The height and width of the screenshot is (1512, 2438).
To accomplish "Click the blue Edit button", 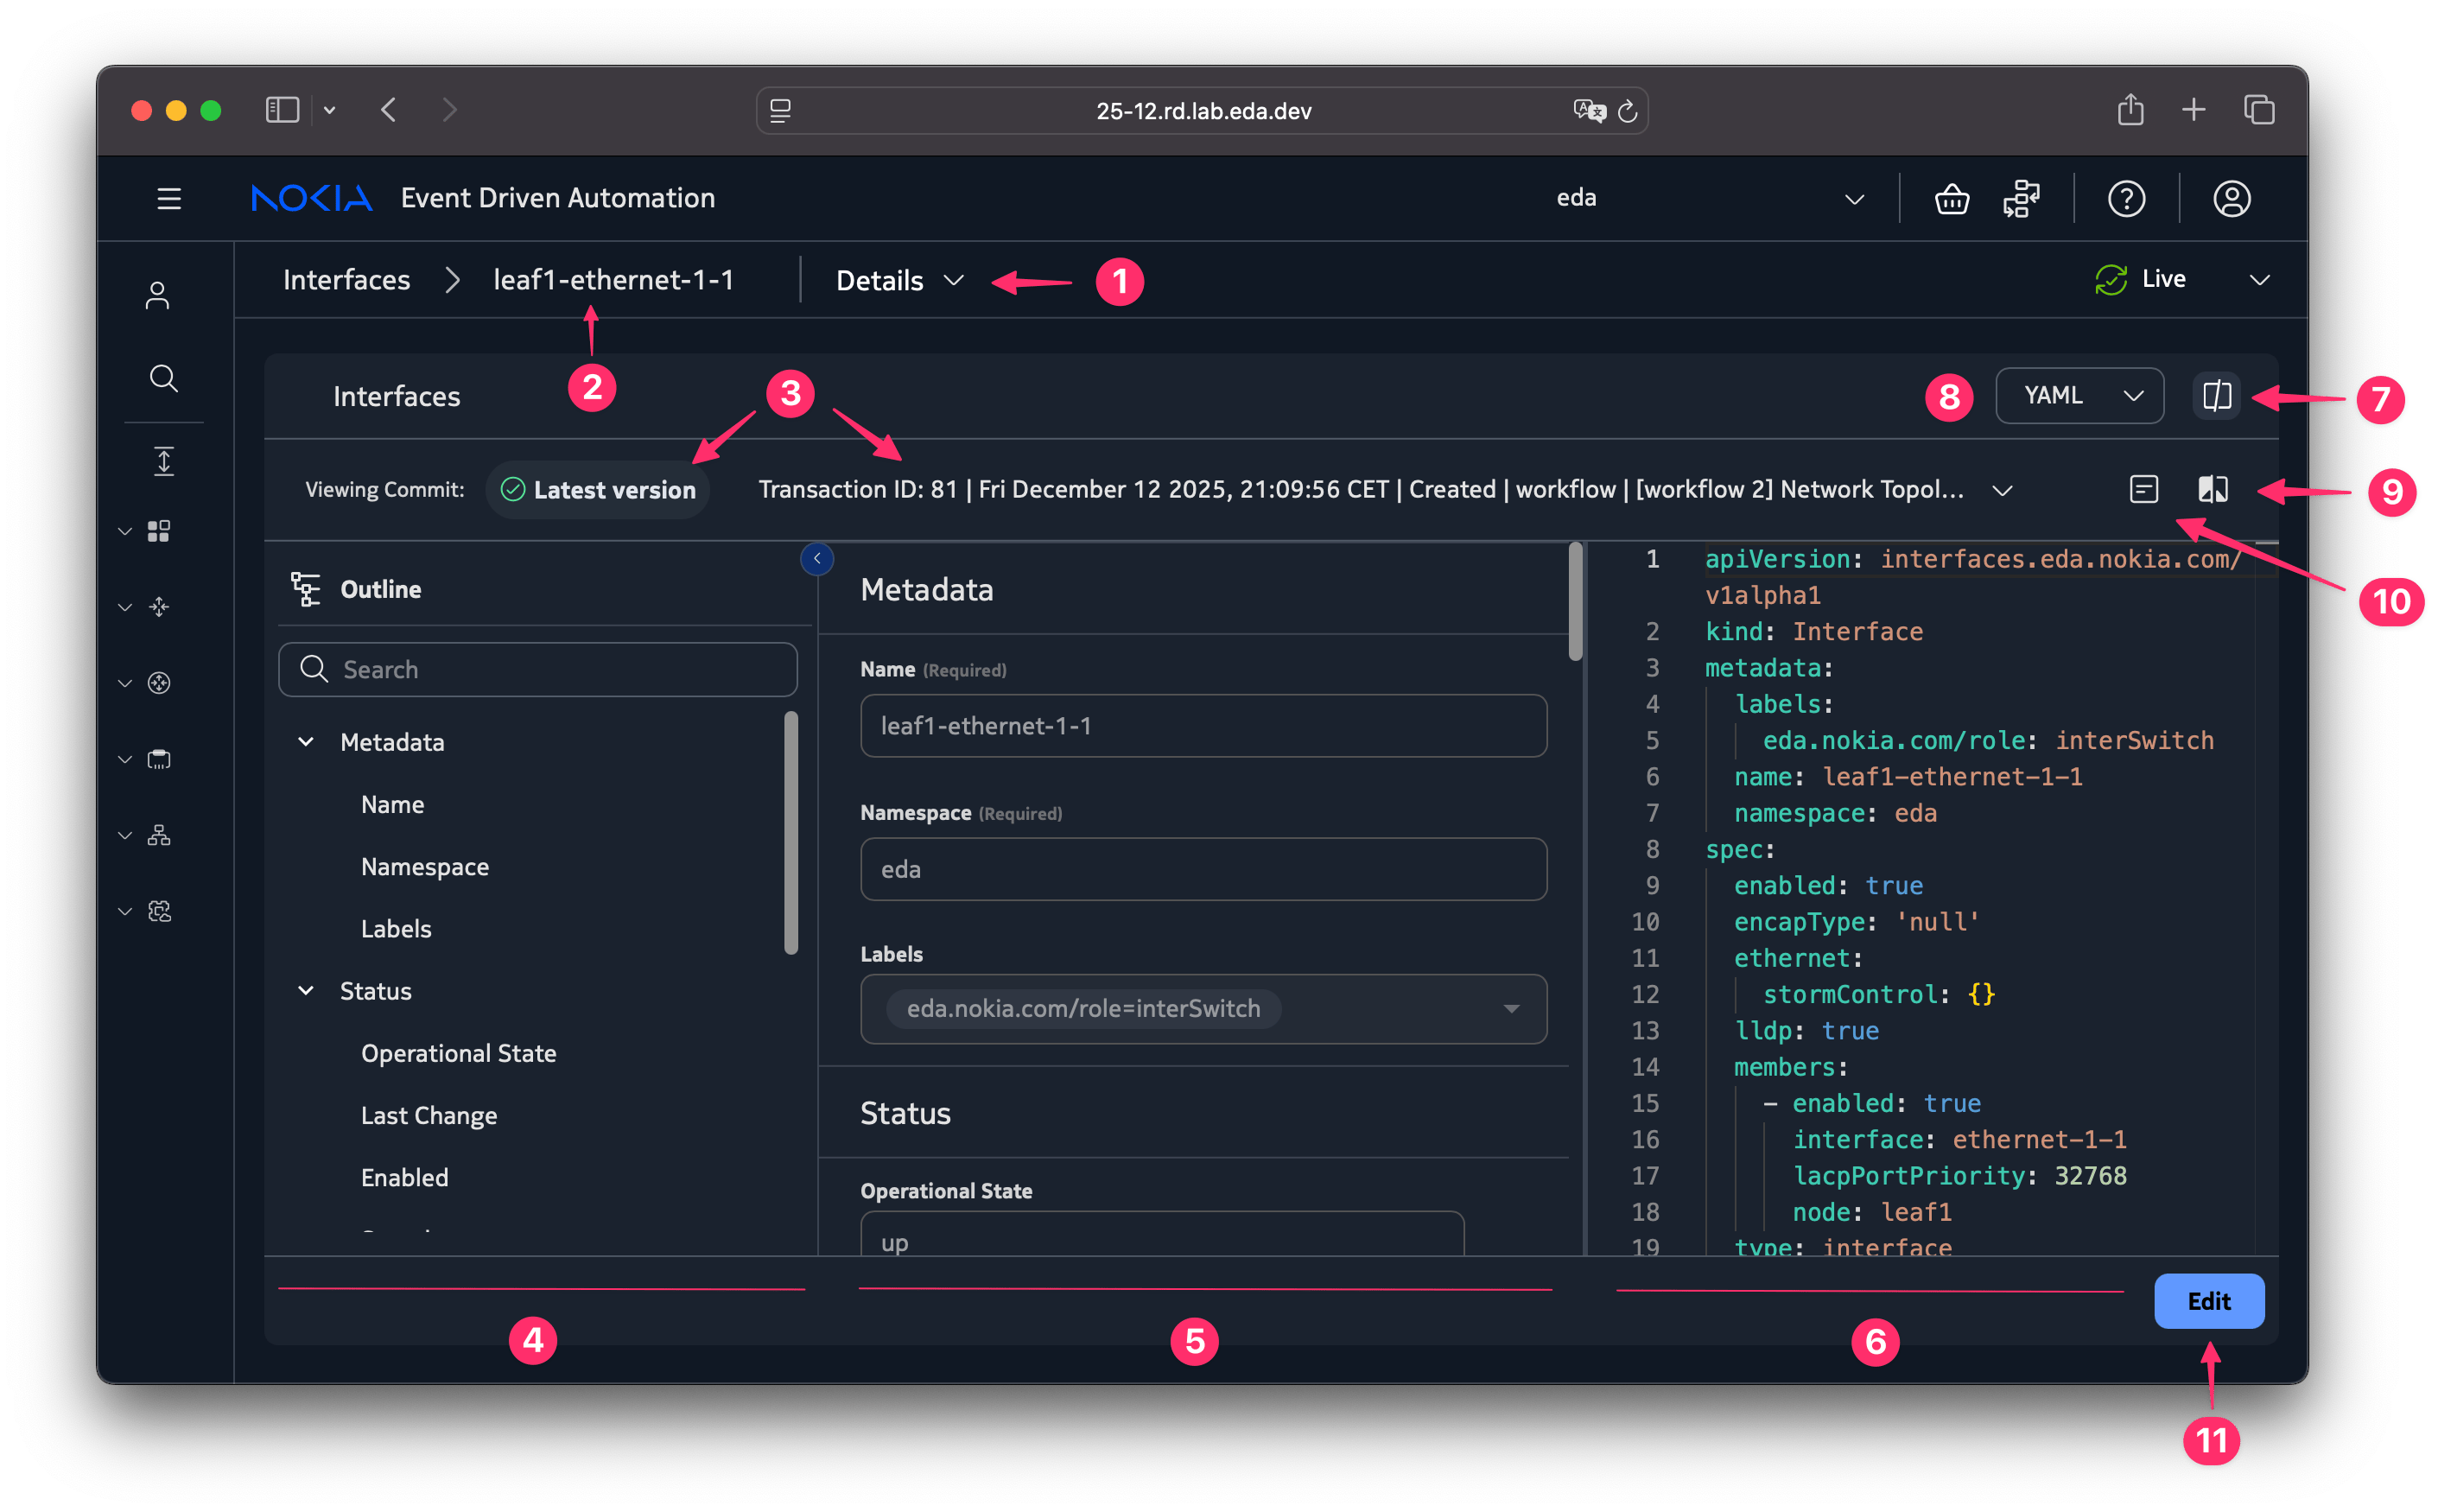I will [x=2208, y=1300].
